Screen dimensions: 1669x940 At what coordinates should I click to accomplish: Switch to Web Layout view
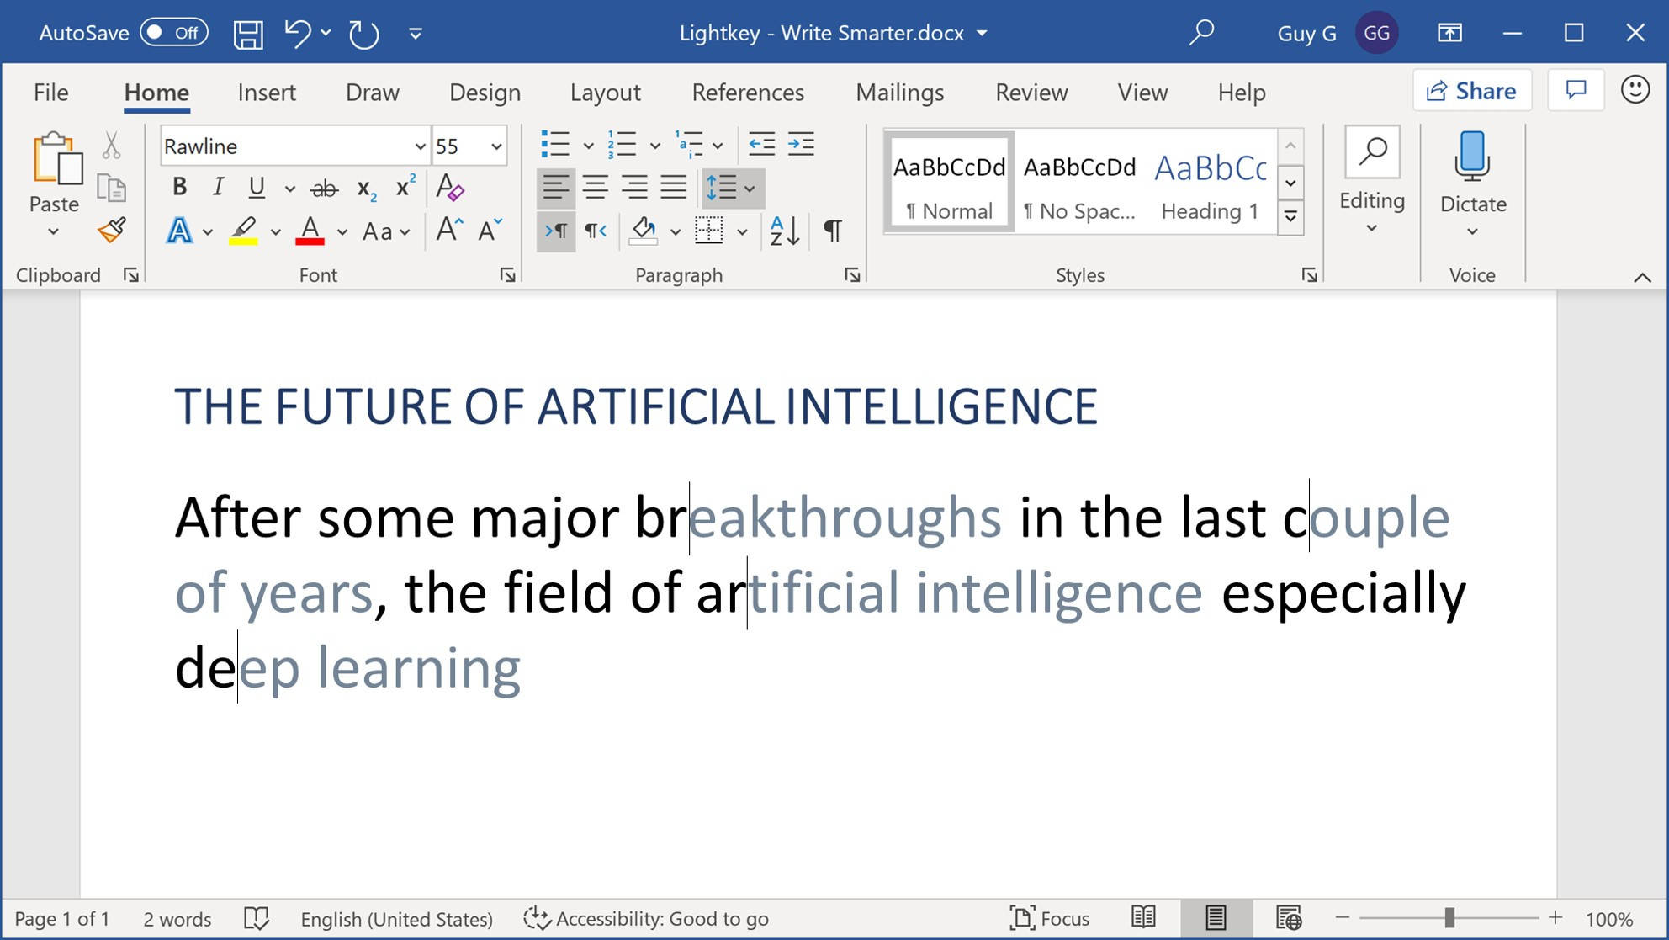coord(1288,917)
